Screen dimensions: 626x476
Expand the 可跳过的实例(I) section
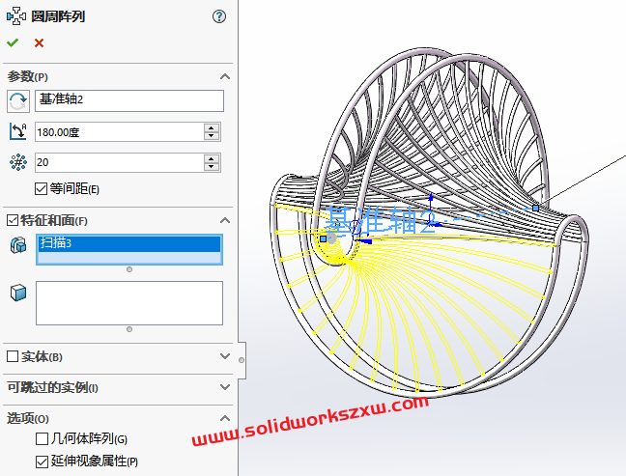[225, 387]
